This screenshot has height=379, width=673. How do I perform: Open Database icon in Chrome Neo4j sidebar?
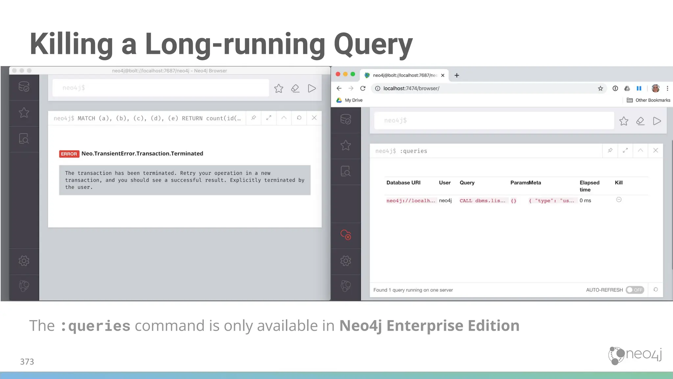click(x=346, y=119)
